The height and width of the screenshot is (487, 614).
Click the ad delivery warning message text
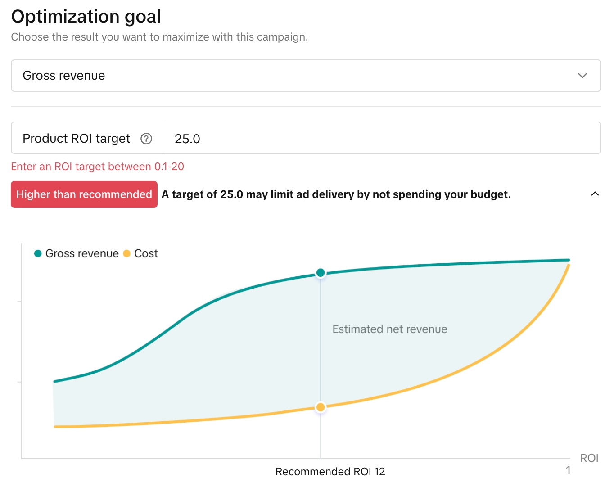coord(336,194)
